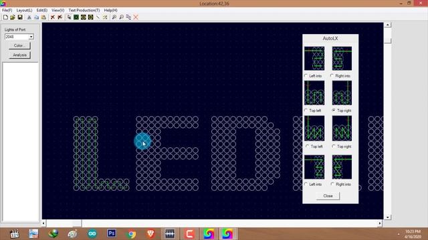Select bottom 'Left into' radio button
This screenshot has height=240, width=428.
click(306, 184)
